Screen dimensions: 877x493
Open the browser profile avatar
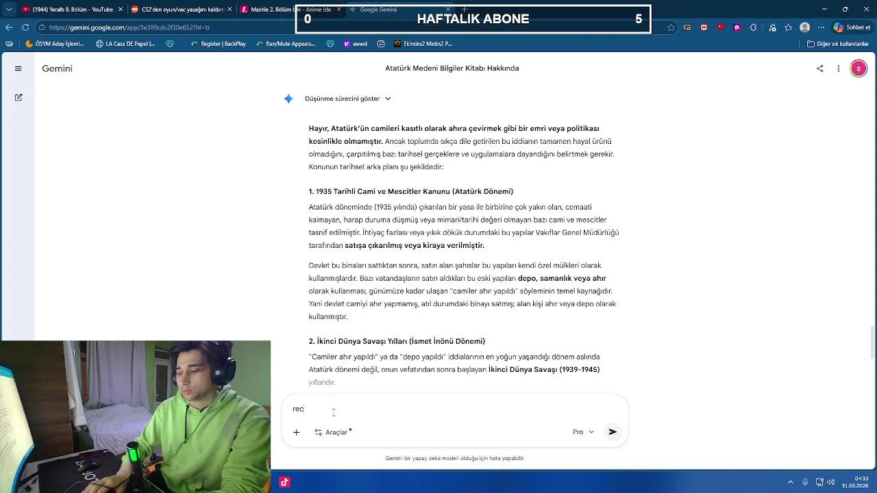805,27
